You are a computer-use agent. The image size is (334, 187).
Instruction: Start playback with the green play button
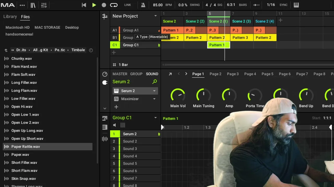click(x=94, y=5)
